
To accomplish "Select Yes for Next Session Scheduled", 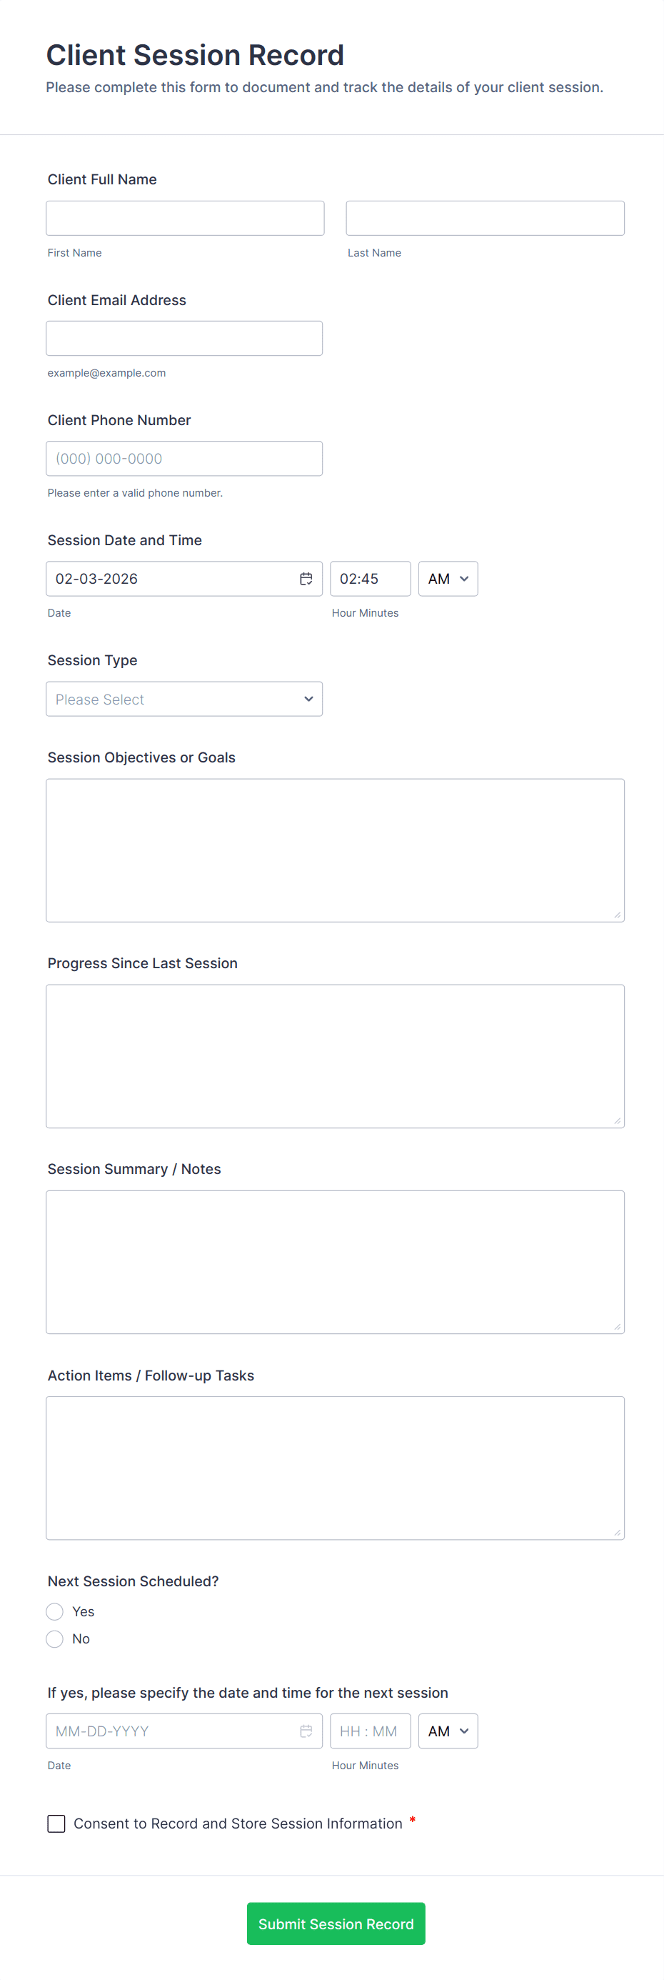I will [54, 1611].
